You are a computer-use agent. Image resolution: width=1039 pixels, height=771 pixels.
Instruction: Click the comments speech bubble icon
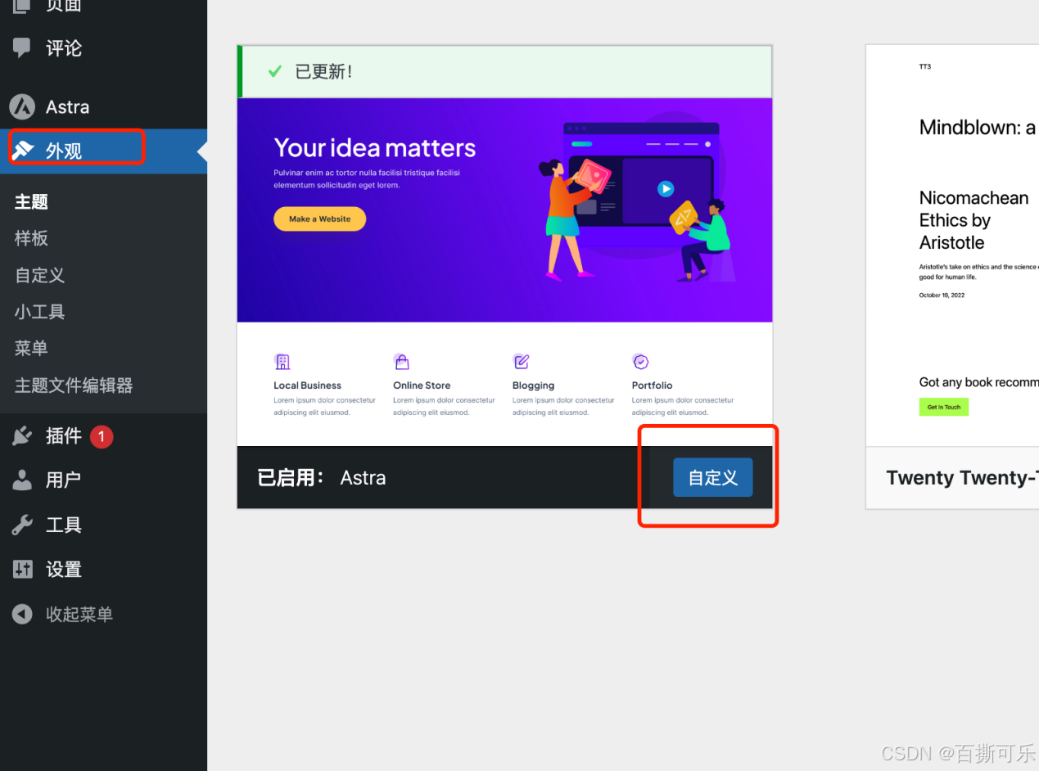(22, 47)
